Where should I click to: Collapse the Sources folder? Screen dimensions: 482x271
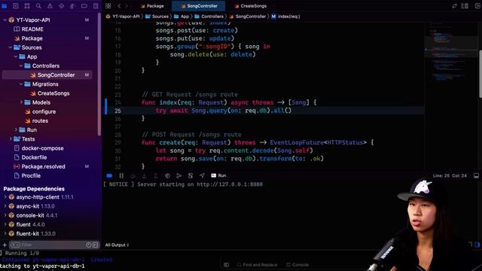[x=10, y=47]
